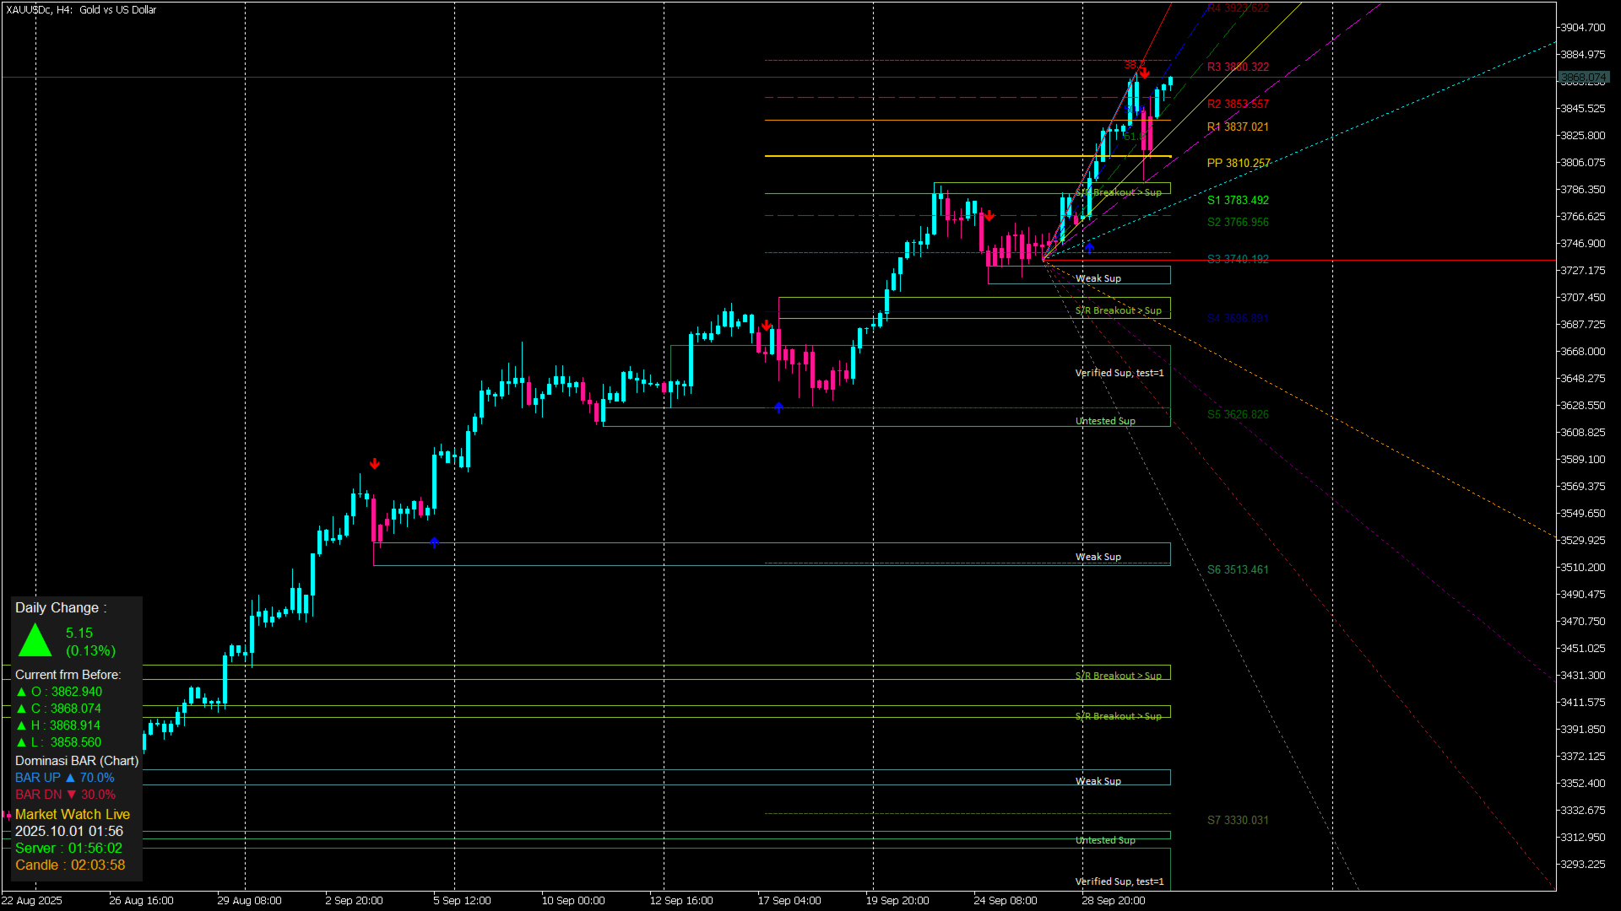Click the Verified Sup, test=1 zone label near 3648
Image resolution: width=1621 pixels, height=911 pixels.
[1119, 373]
